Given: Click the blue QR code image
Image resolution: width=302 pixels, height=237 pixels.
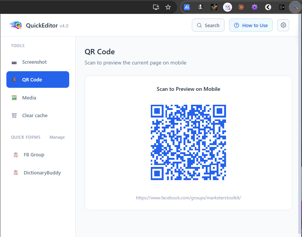Looking at the screenshot, I should pos(188,142).
